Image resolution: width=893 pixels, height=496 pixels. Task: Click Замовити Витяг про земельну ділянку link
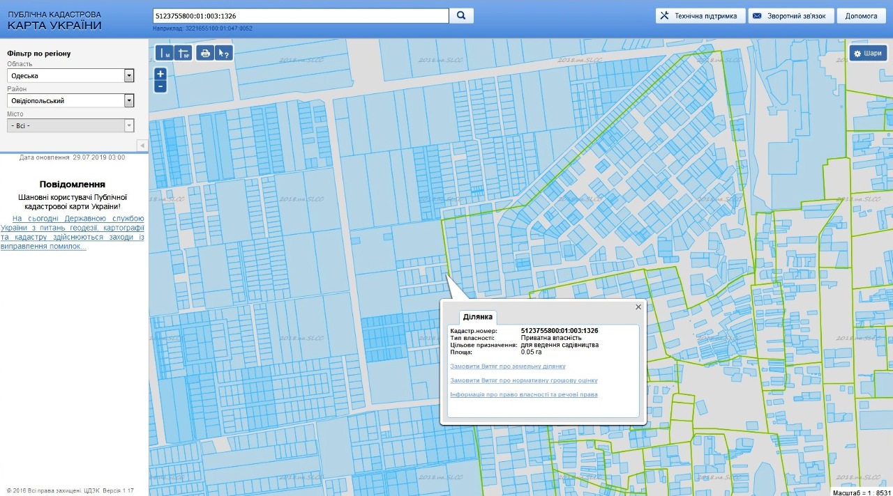tap(507, 366)
